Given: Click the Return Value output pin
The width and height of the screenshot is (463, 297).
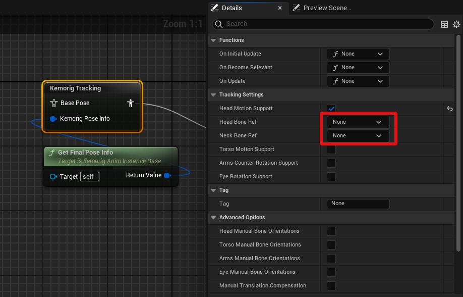Looking at the screenshot, I should click(167, 175).
